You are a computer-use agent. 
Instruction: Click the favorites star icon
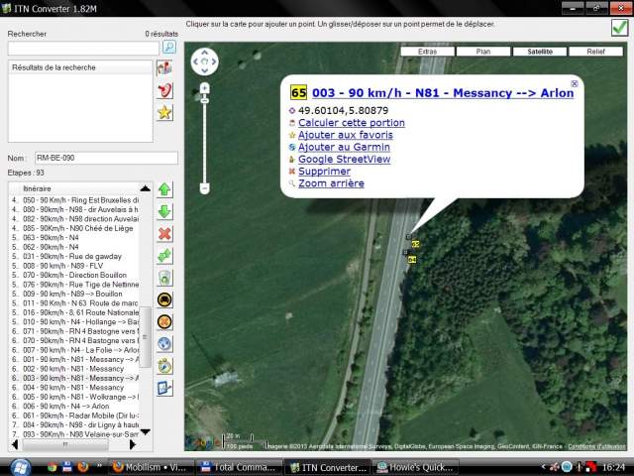click(165, 112)
